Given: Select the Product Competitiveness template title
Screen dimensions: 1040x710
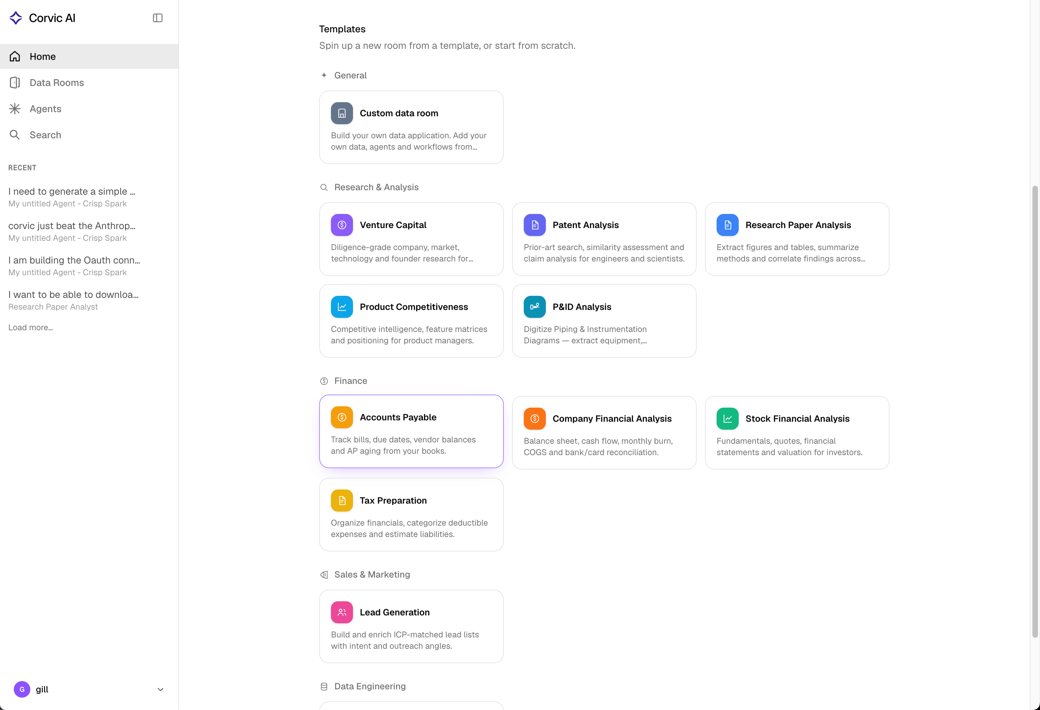Looking at the screenshot, I should (414, 307).
